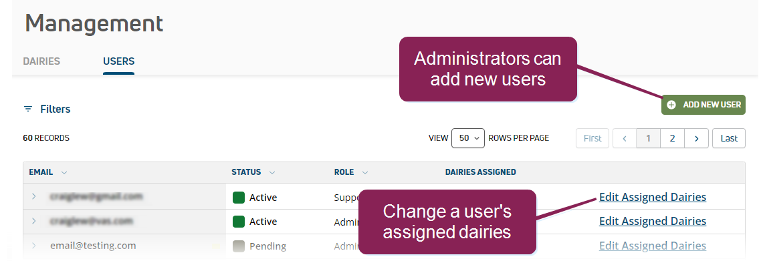
Task: Select the Users tab
Action: (x=118, y=61)
